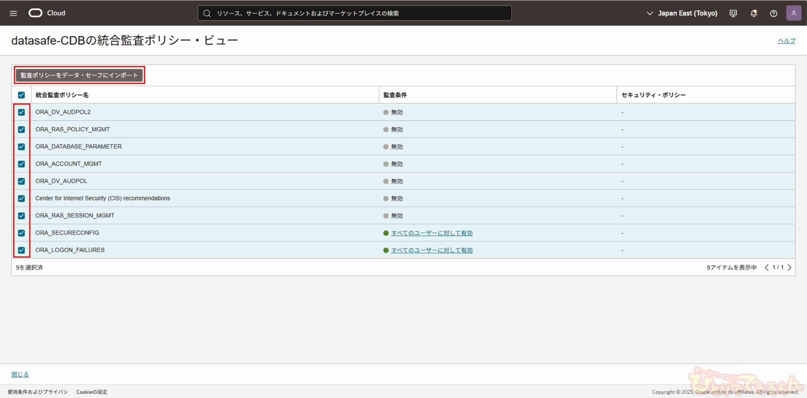Open the help question mark icon
Viewport: 807px width, 398px height.
tap(774, 13)
